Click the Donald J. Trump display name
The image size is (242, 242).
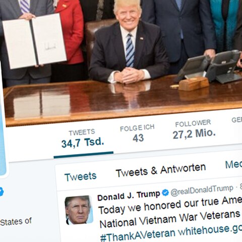click(x=129, y=196)
